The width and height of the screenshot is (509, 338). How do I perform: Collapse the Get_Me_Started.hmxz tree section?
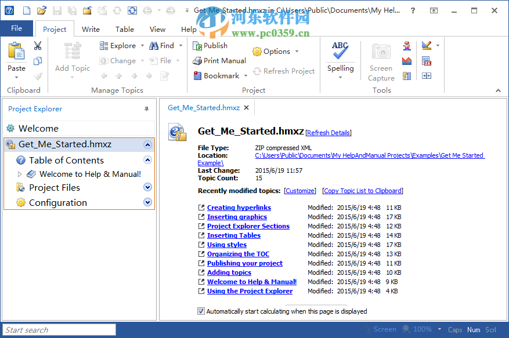tap(148, 144)
